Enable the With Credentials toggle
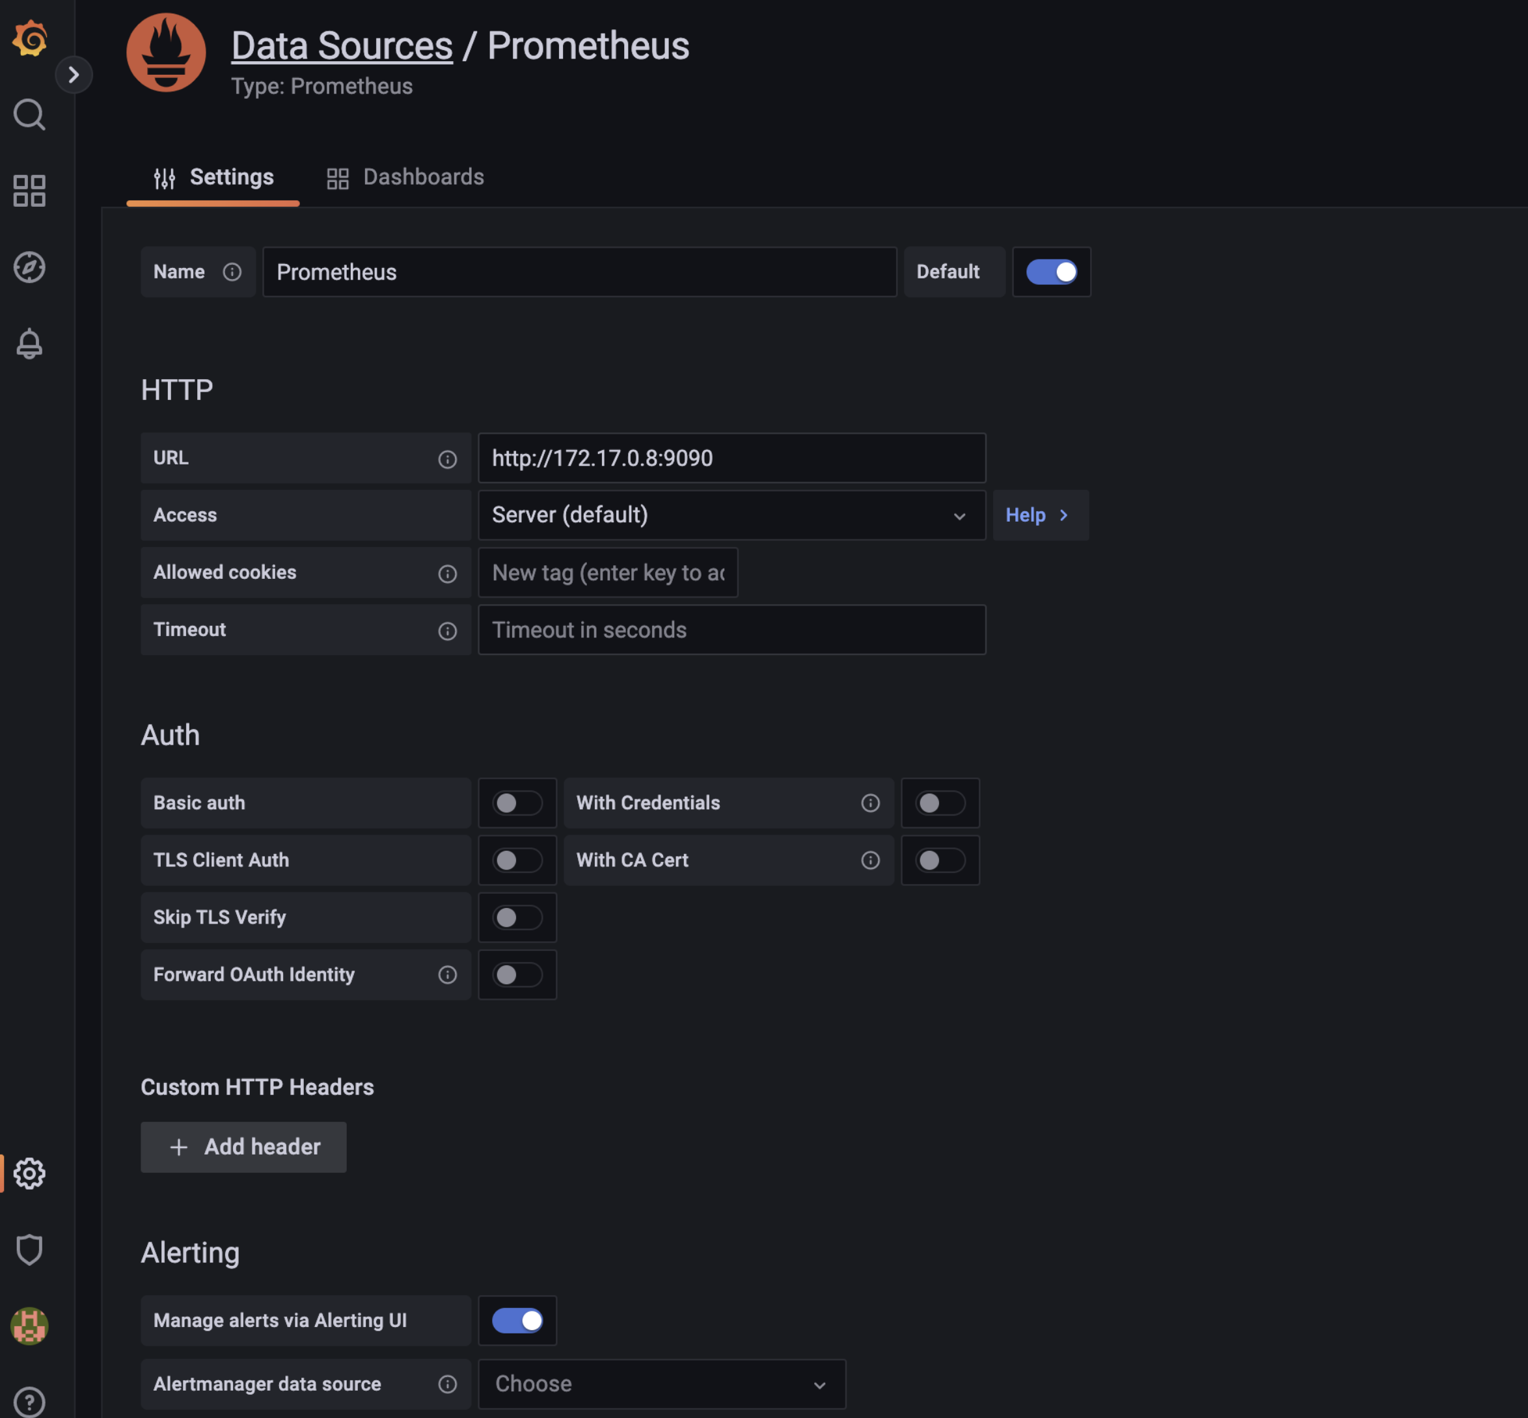 click(940, 803)
